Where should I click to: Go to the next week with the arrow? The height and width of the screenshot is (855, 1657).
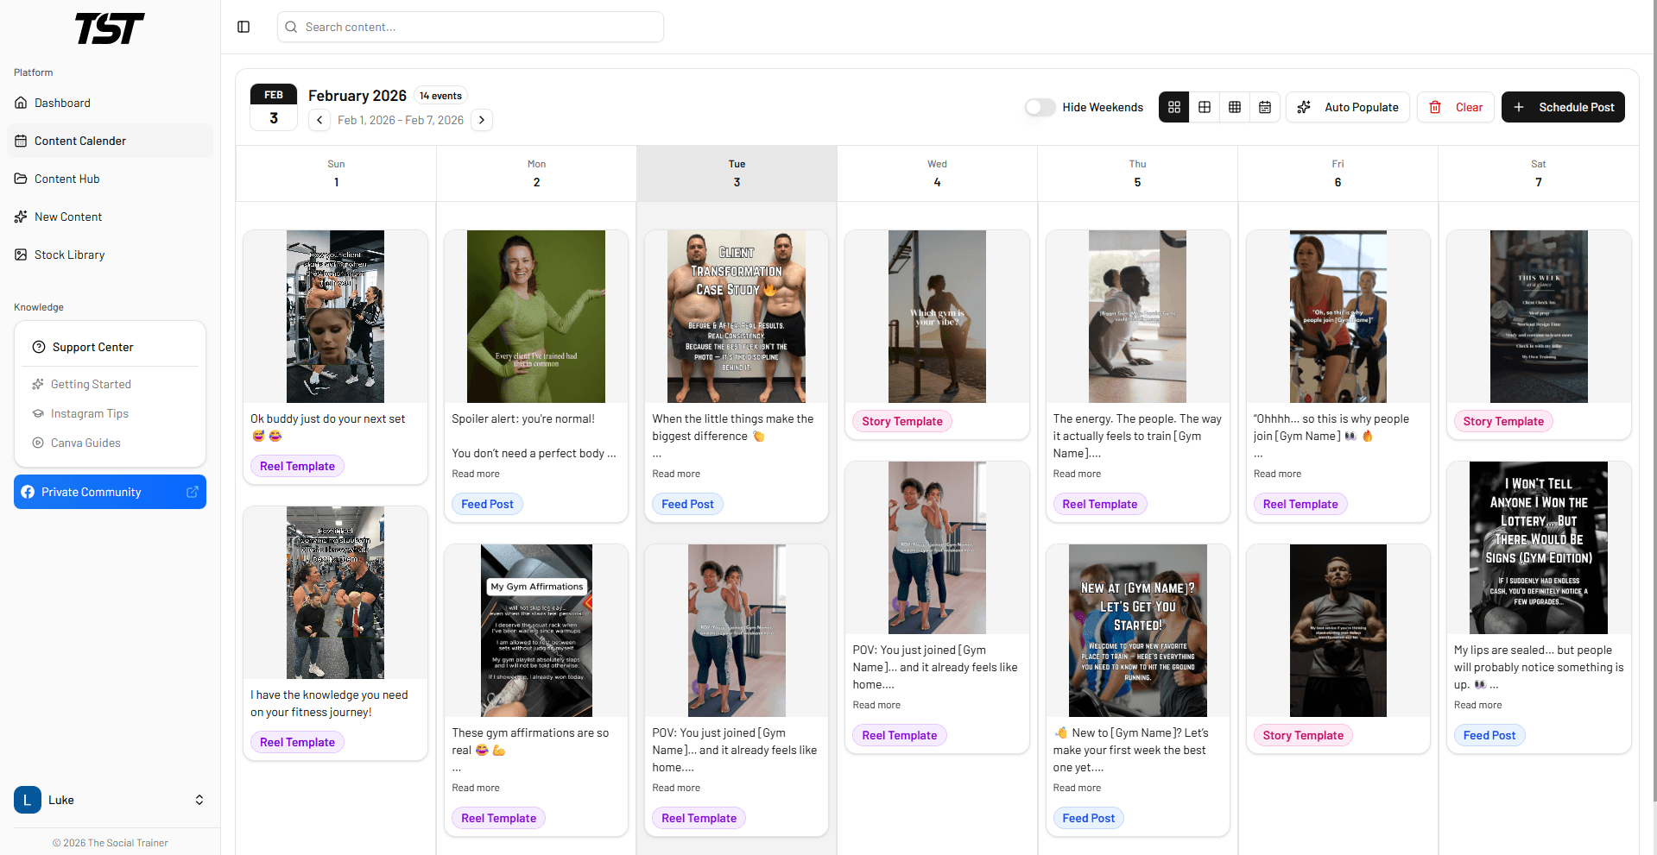pos(482,120)
